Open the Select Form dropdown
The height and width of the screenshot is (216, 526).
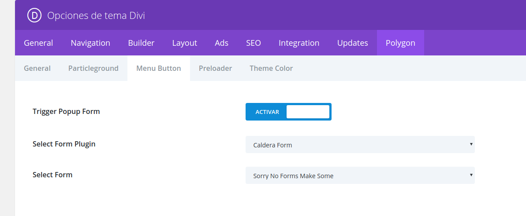[x=360, y=175]
